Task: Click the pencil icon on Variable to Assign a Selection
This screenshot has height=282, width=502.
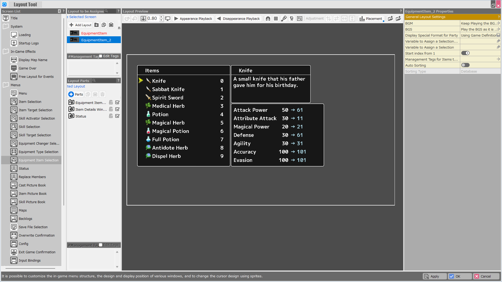Action: click(498, 47)
